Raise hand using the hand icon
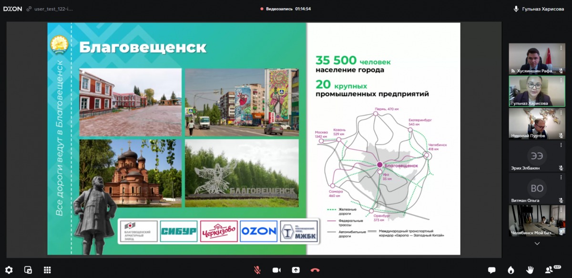This screenshot has width=572, height=278. 530,270
